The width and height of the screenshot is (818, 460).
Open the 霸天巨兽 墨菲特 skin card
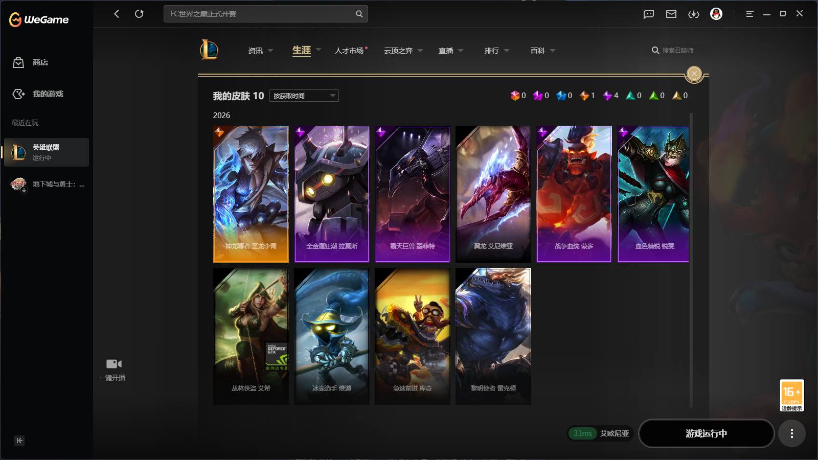point(413,194)
